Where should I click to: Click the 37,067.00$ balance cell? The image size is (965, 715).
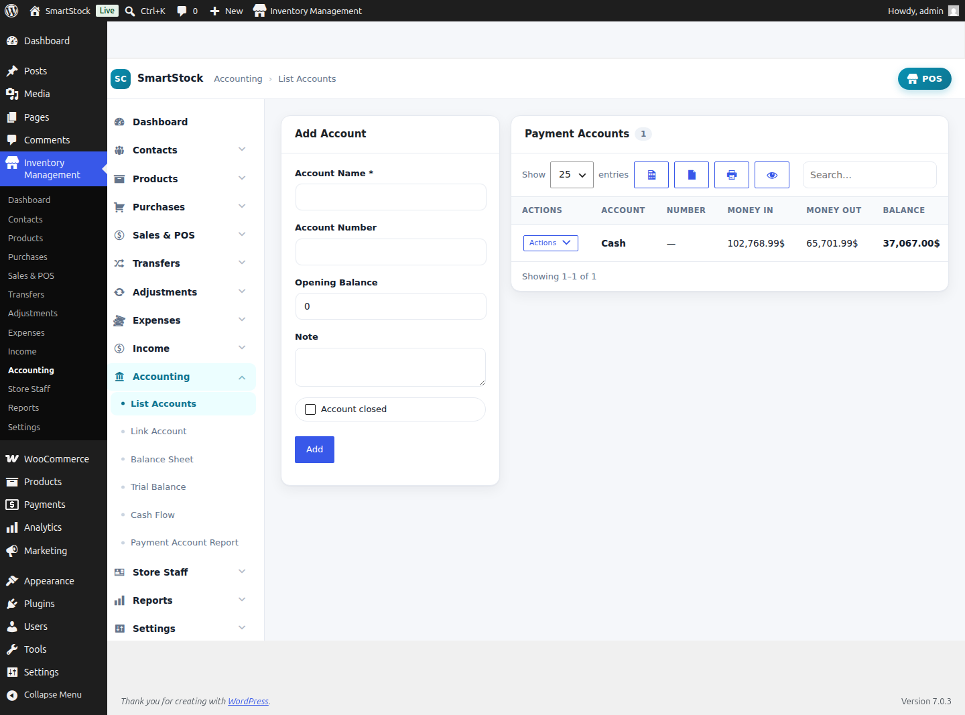[911, 243]
